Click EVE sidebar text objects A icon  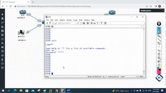(x=2, y=31)
